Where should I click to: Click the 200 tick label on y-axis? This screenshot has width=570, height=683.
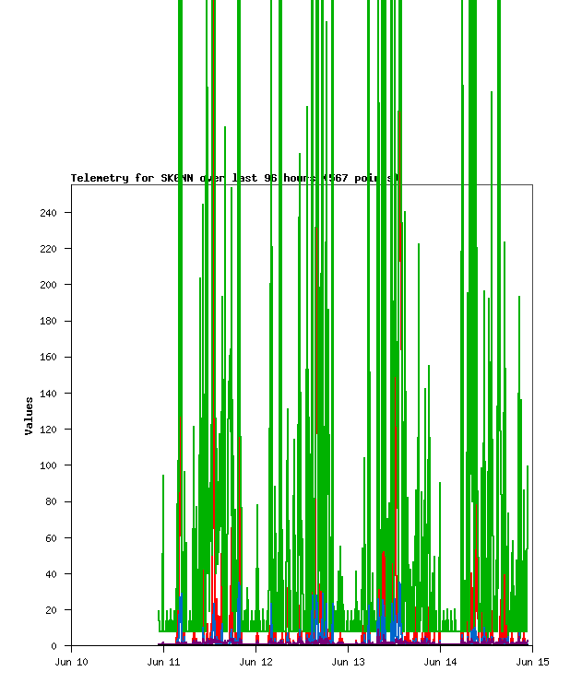click(x=48, y=285)
